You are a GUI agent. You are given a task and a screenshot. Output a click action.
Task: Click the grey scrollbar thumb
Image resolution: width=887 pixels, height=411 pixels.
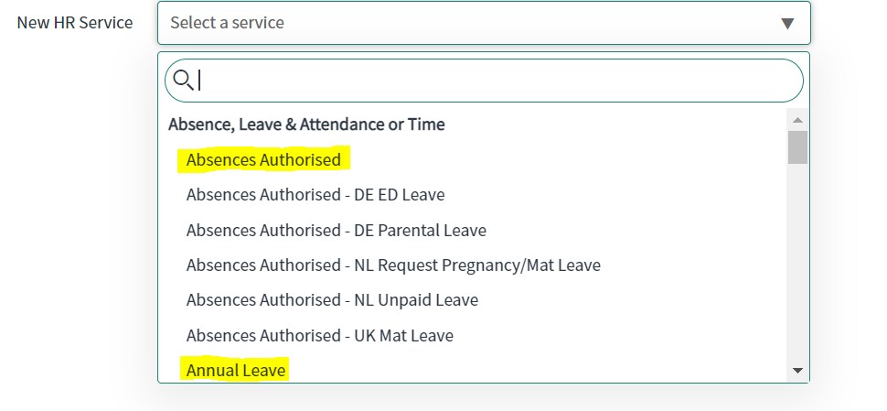click(797, 147)
